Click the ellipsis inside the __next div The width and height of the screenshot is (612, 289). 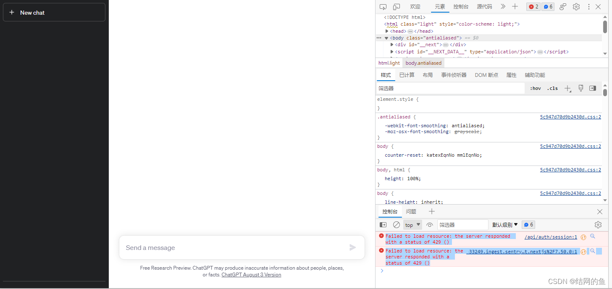point(446,45)
